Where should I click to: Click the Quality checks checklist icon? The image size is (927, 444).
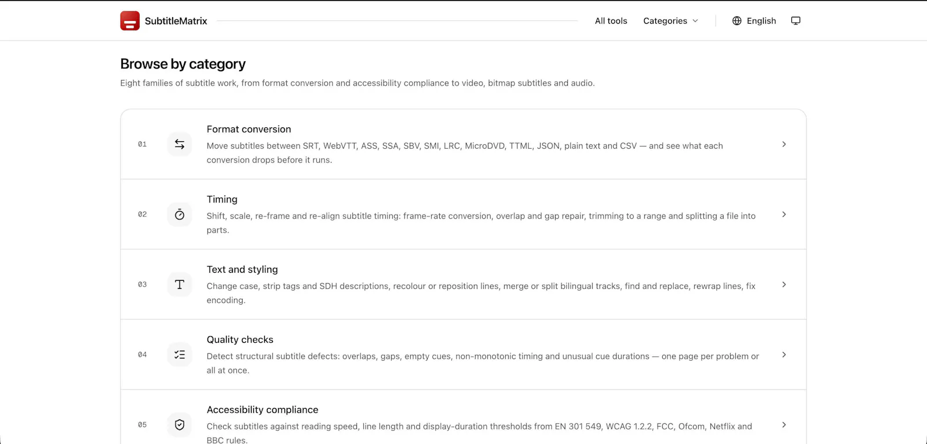[180, 354]
